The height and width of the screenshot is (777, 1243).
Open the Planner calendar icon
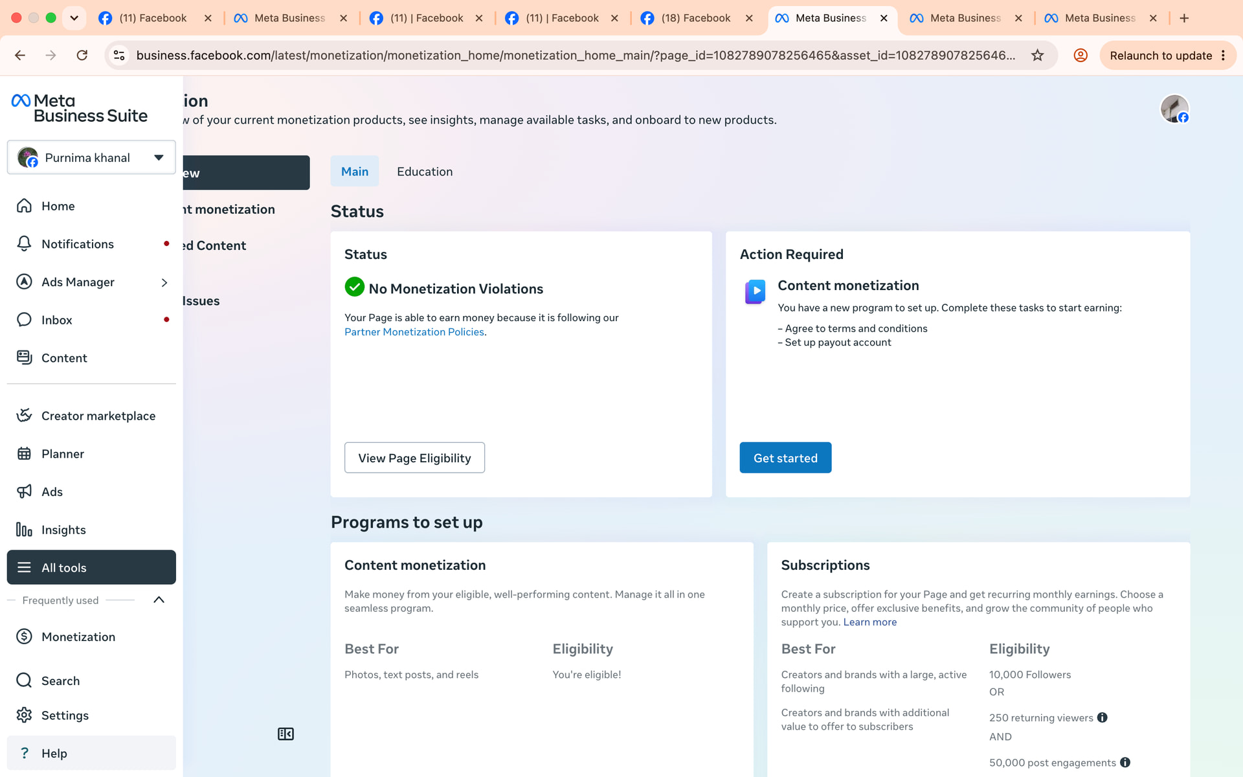(24, 453)
